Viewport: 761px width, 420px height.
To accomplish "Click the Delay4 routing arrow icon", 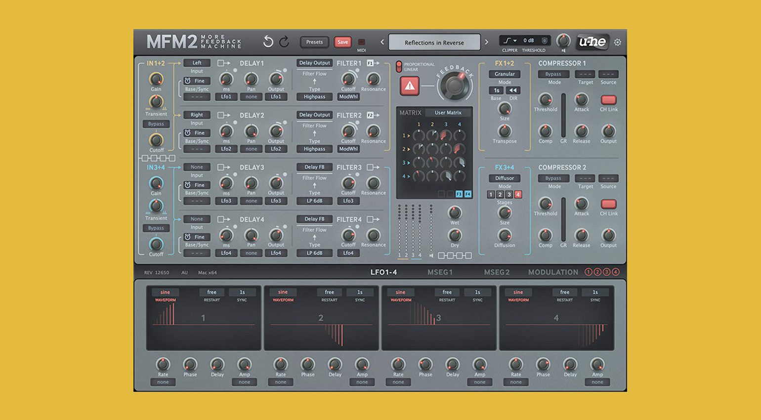I will point(224,219).
